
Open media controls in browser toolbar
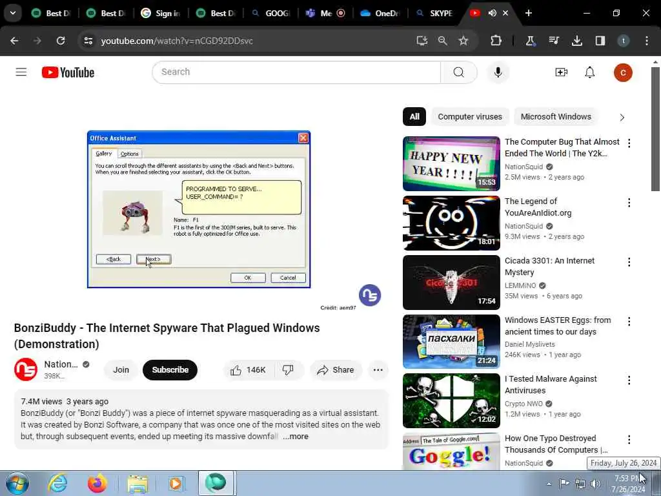coord(553,41)
